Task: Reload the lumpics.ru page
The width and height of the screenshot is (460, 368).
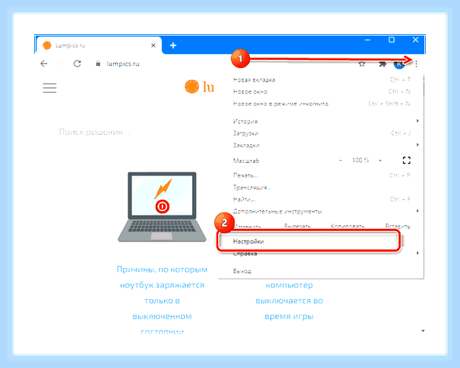Action: coord(77,64)
